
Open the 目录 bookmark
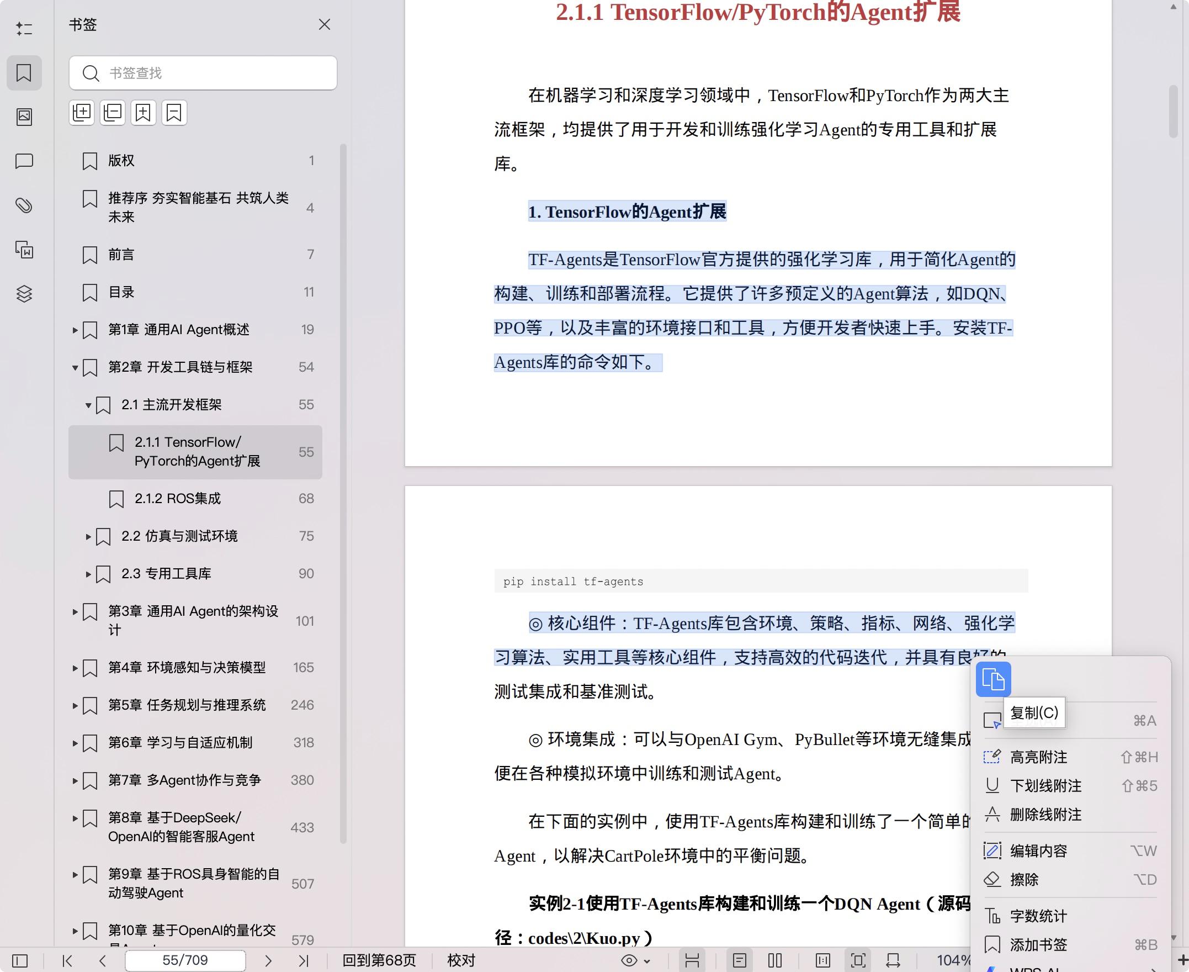pos(195,292)
